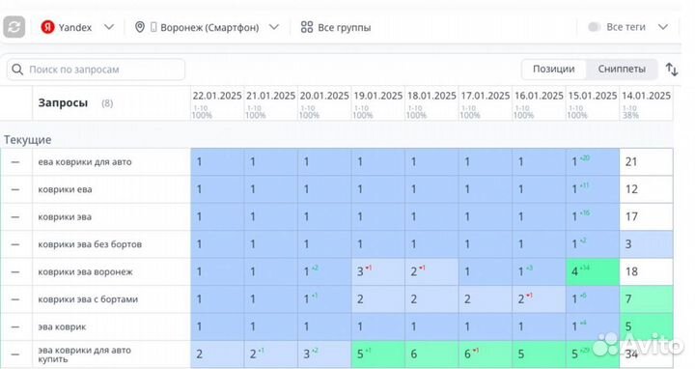This screenshot has width=695, height=369.
Task: Select the 15.01.2025 date column header
Action: pos(593,103)
